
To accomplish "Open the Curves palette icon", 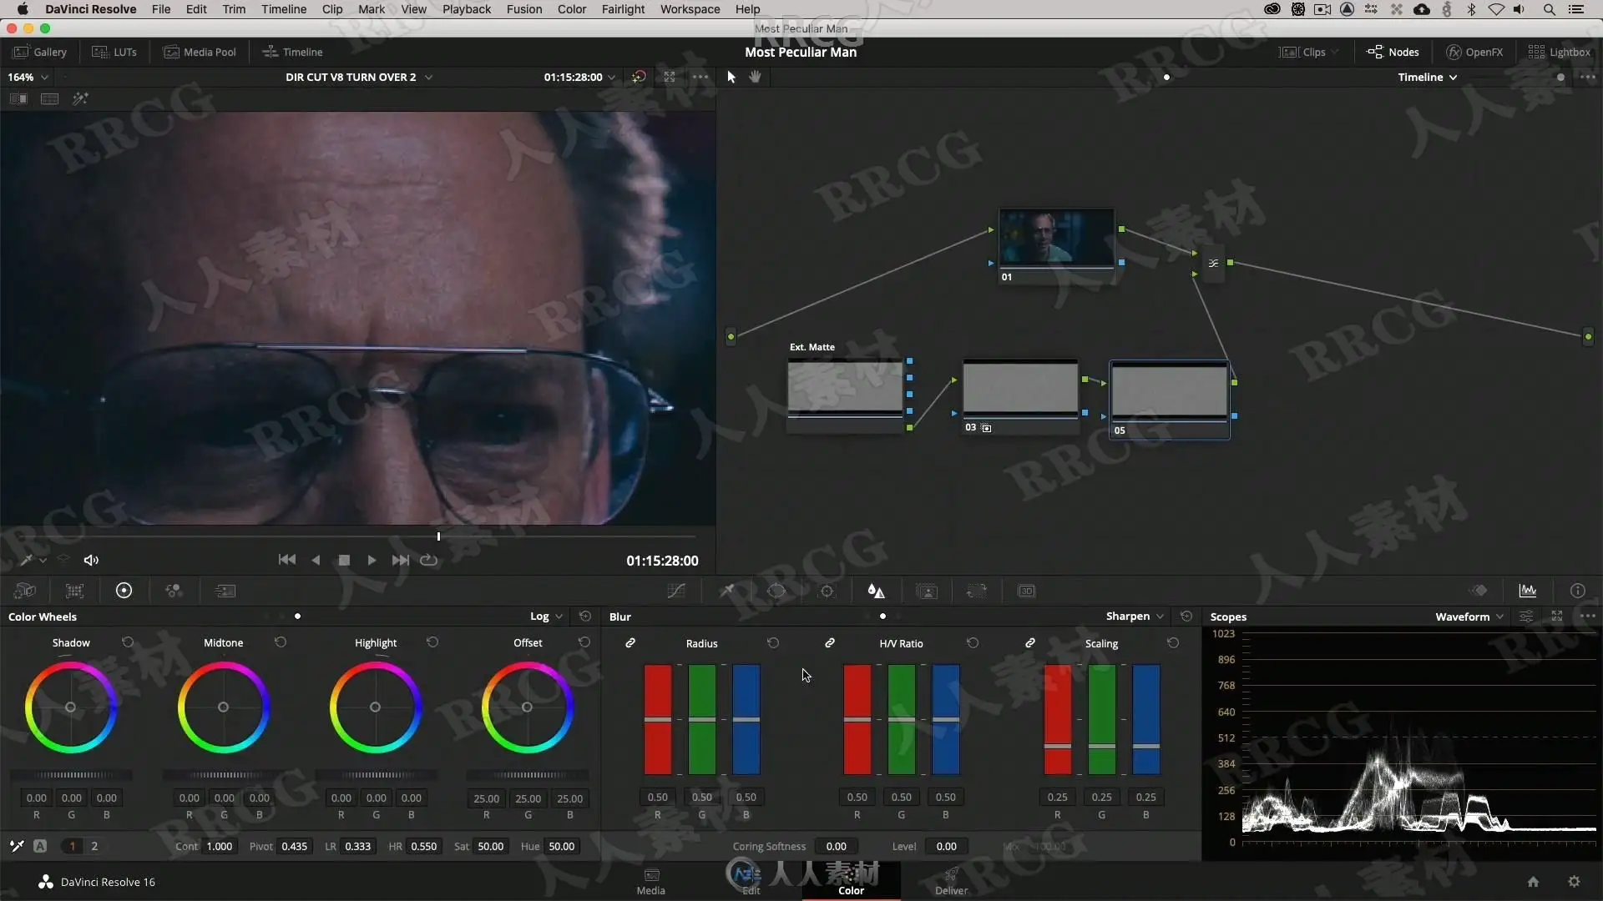I will pyautogui.click(x=676, y=591).
